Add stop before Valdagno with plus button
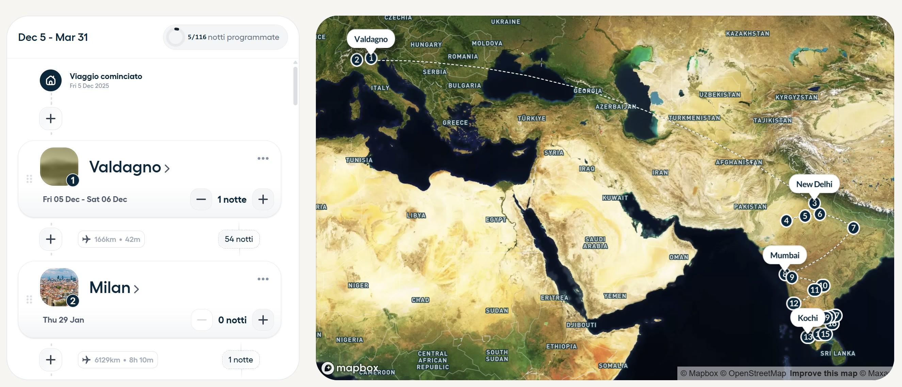 pyautogui.click(x=50, y=119)
